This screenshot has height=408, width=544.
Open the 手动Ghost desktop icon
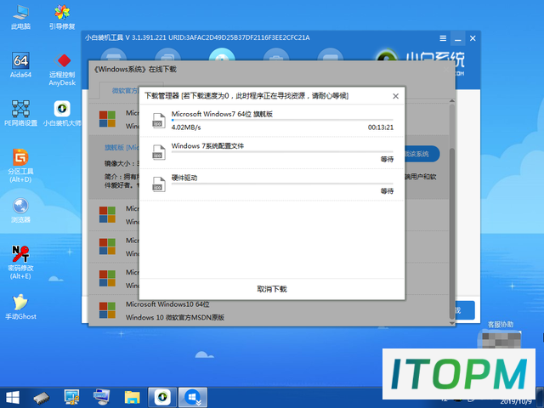[20, 307]
